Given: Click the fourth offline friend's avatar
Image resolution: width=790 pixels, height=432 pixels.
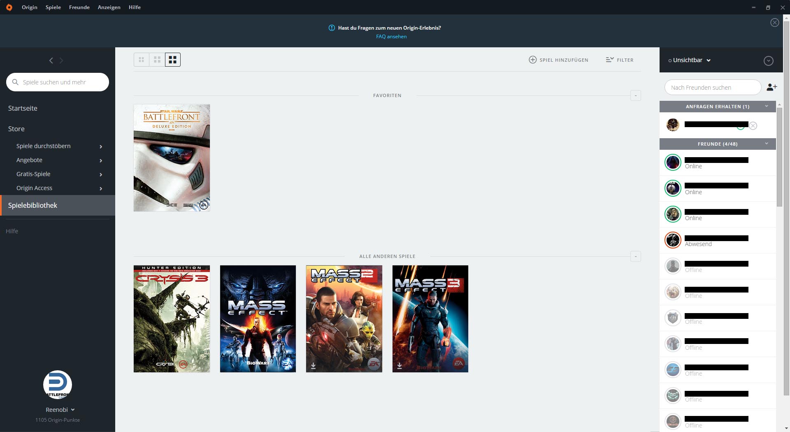Looking at the screenshot, I should coord(673,344).
